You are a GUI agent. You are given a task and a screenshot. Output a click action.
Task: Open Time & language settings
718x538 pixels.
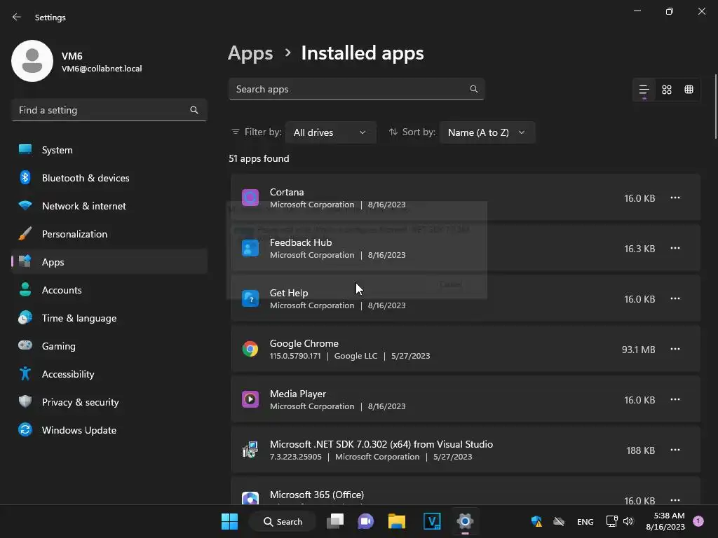pyautogui.click(x=109, y=318)
